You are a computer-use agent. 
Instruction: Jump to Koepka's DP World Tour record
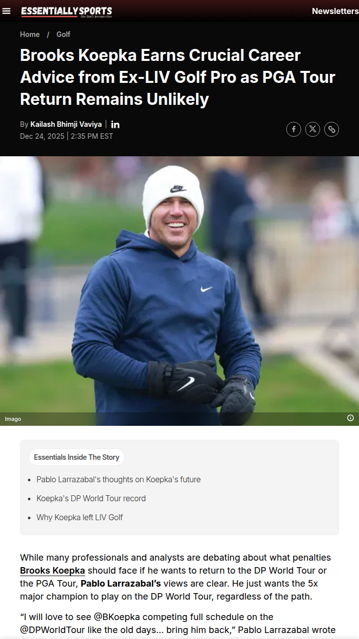[91, 498]
